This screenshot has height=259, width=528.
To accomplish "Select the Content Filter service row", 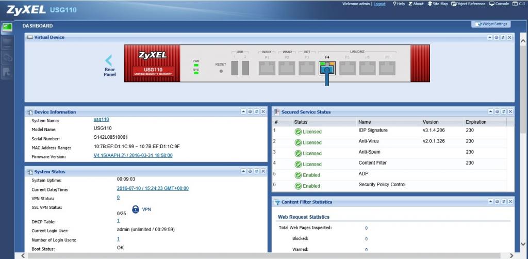I will point(389,164).
